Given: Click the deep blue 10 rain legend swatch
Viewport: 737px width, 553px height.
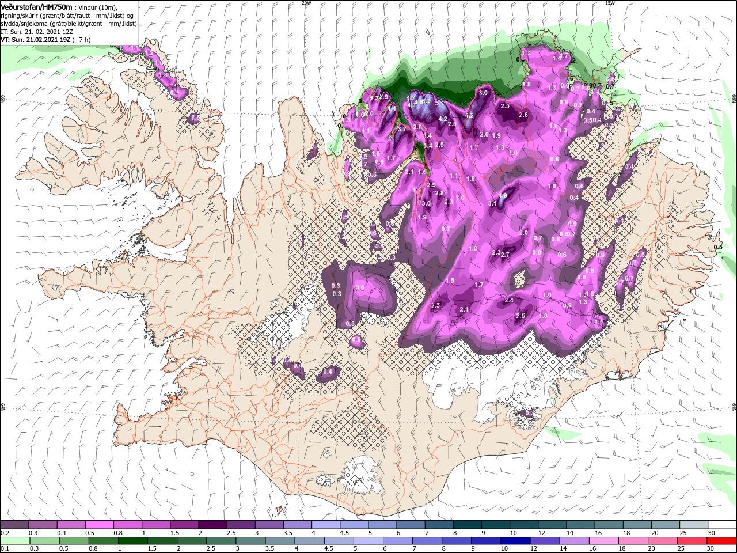Looking at the screenshot, I should (x=515, y=541).
